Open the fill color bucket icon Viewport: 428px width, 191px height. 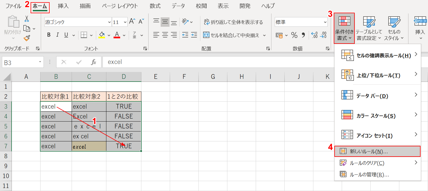[102, 35]
